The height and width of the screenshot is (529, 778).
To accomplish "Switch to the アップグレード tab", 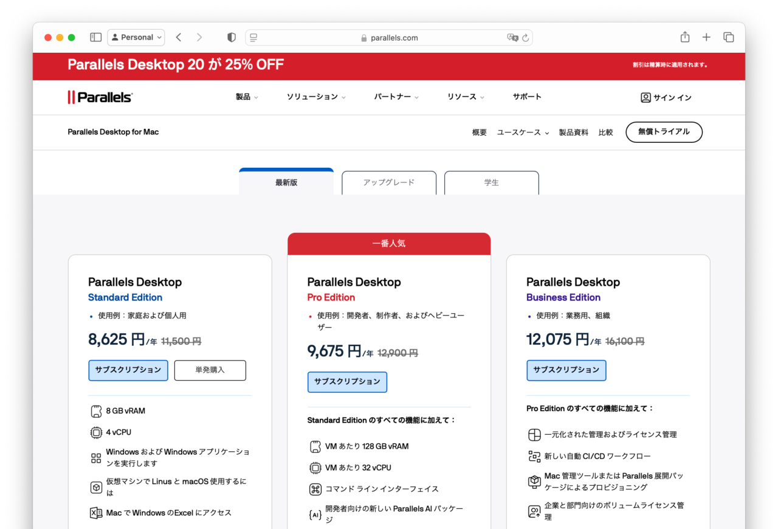I will (389, 182).
